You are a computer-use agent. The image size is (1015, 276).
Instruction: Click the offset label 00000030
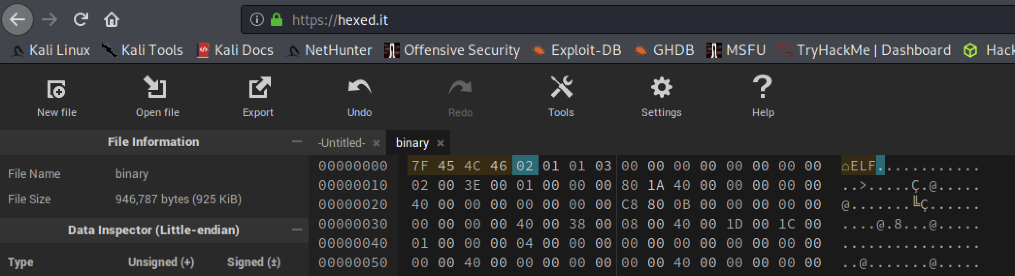point(353,224)
